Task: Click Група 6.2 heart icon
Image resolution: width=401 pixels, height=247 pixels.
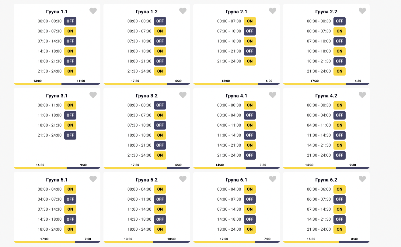Action: point(362,179)
